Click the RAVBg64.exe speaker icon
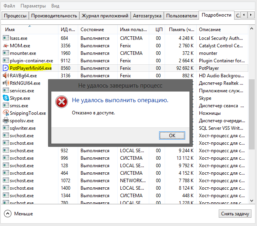This screenshot has width=257, height=226. pyautogui.click(x=6, y=75)
